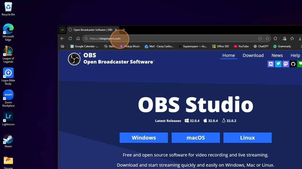The width and height of the screenshot is (302, 169).
Task: Open the Pickup Music bookmark
Action: click(130, 46)
